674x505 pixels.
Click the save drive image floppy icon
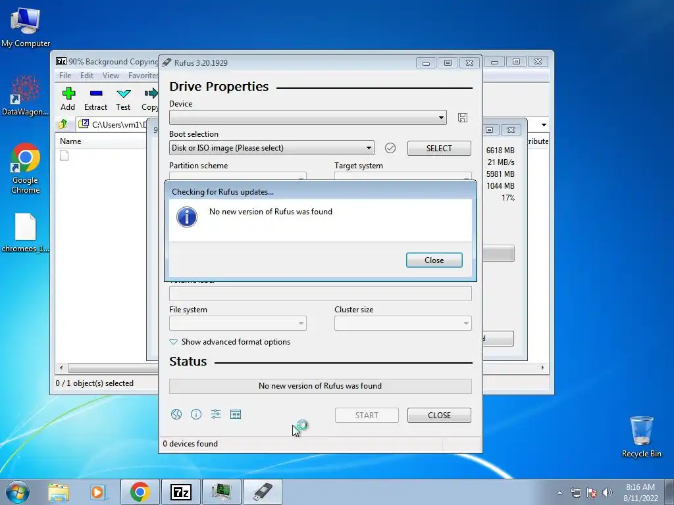pyautogui.click(x=463, y=118)
